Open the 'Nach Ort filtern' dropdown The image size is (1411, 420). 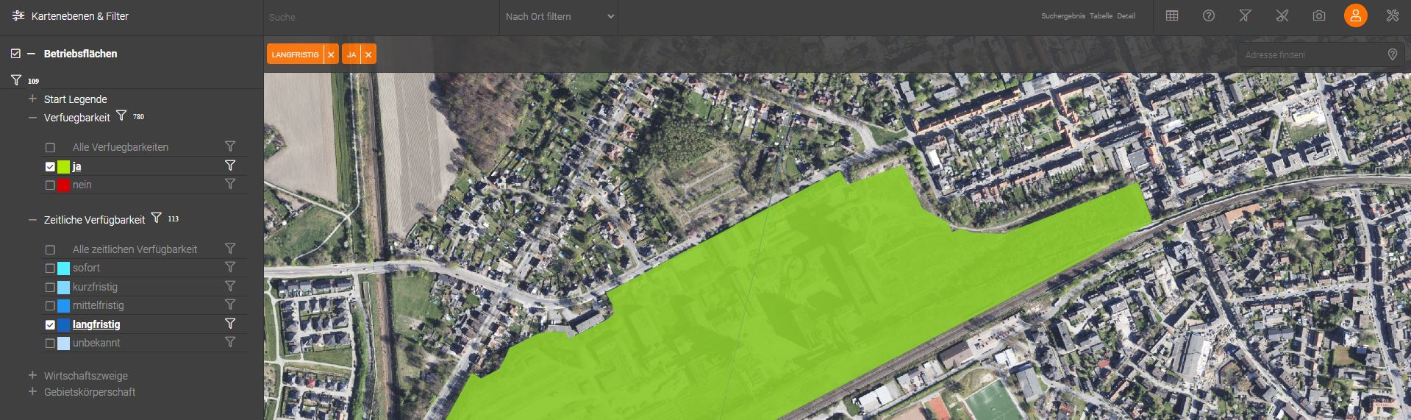pos(559,17)
